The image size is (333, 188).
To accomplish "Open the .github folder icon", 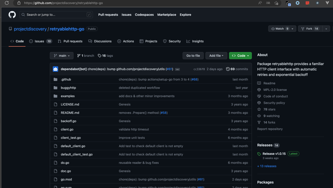I will [55, 79].
